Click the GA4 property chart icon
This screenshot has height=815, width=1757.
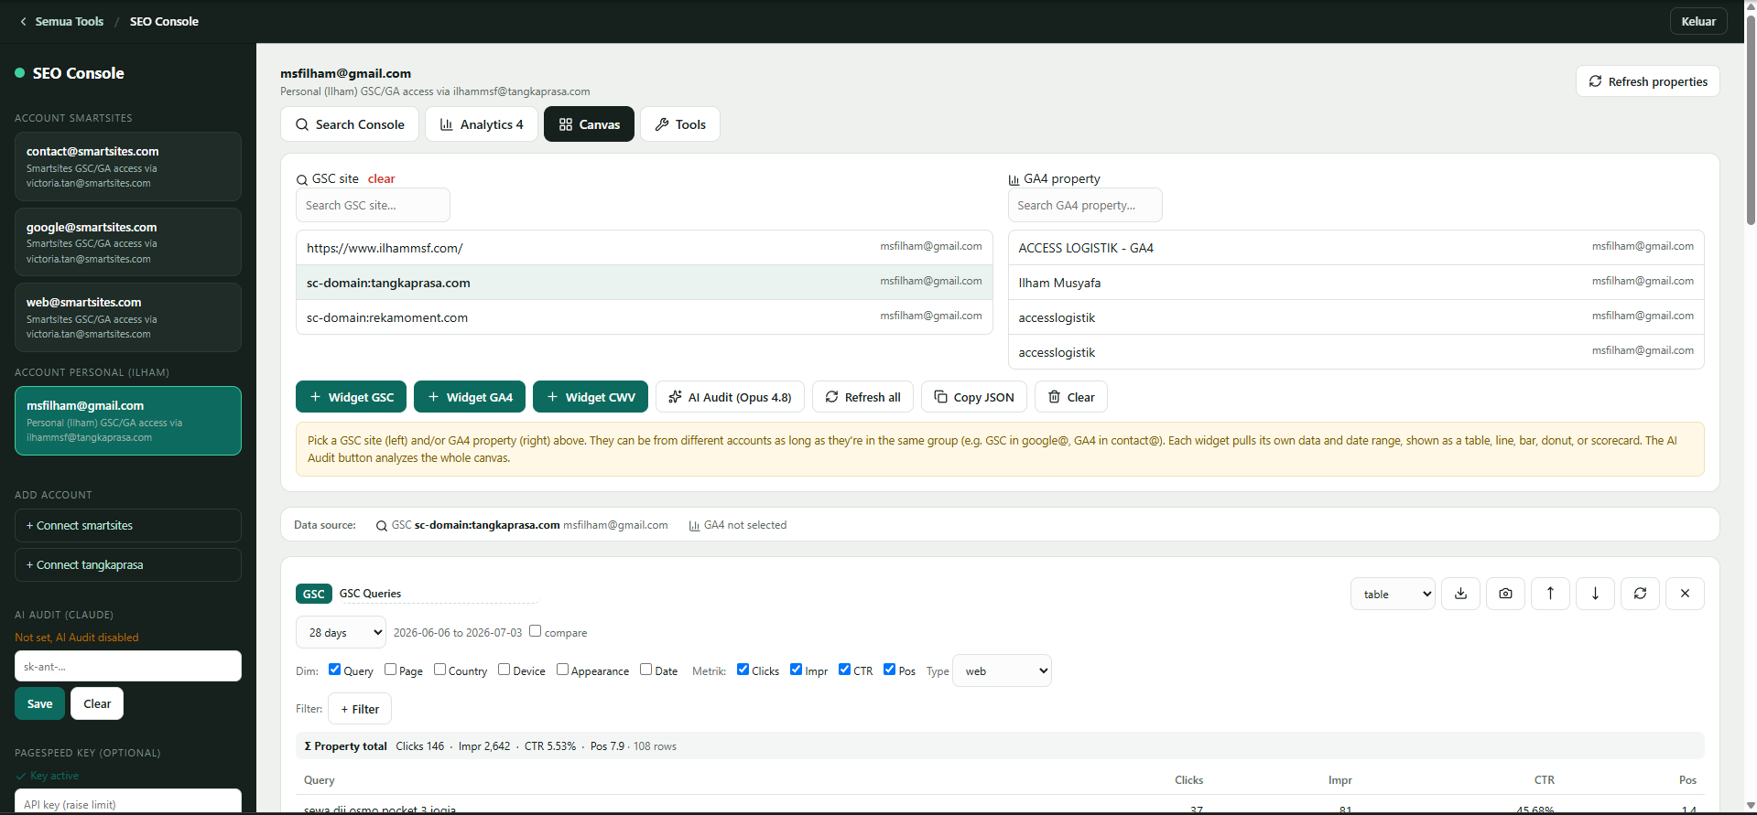pyautogui.click(x=1014, y=180)
